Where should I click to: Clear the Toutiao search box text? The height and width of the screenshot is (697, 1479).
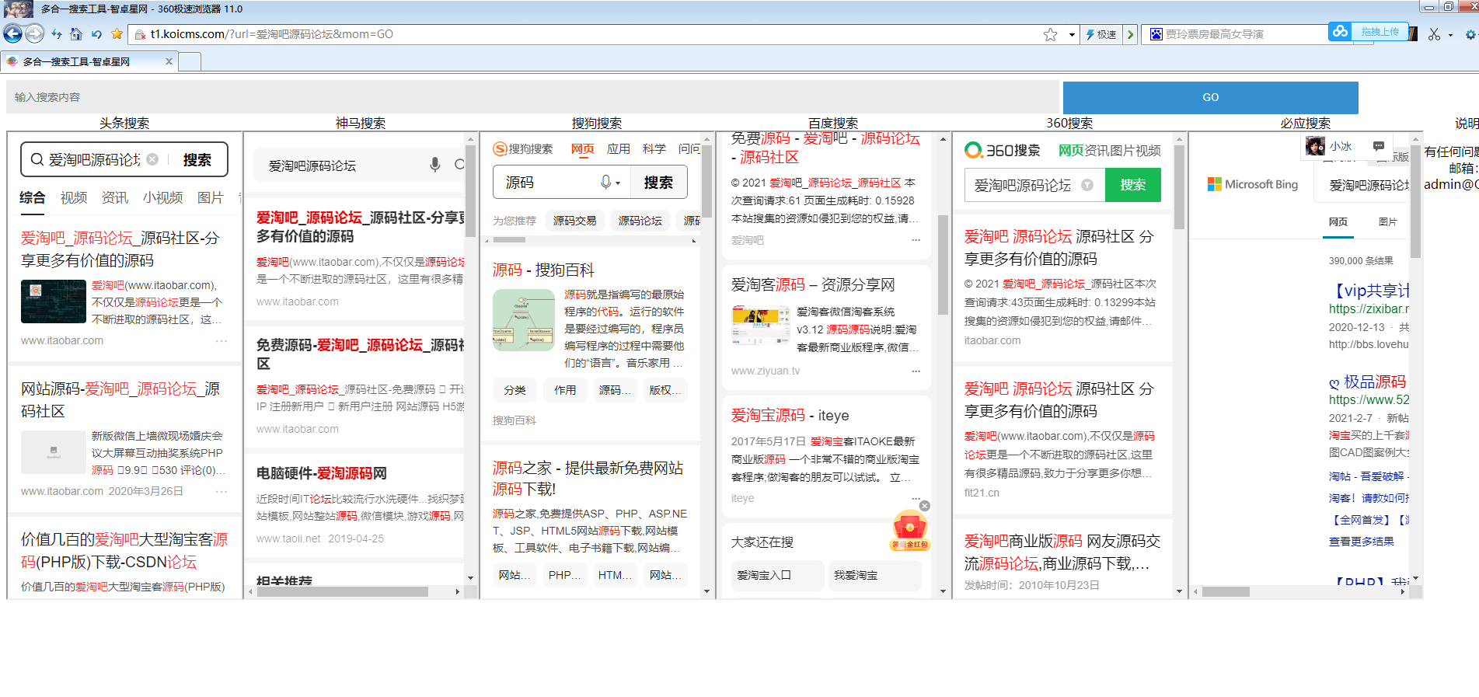[x=152, y=159]
